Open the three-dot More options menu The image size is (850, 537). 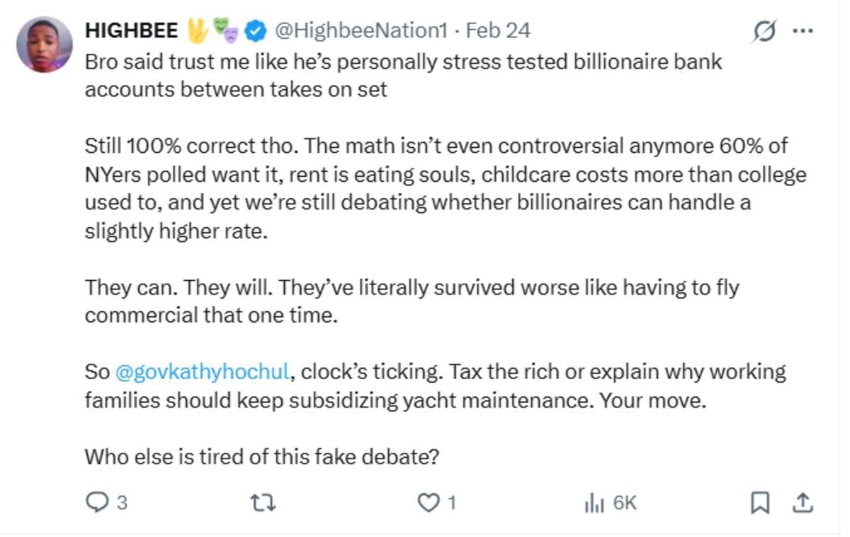802,31
